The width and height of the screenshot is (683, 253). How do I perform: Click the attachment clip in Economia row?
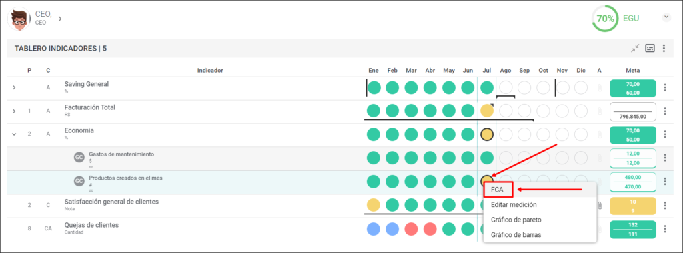pos(600,134)
